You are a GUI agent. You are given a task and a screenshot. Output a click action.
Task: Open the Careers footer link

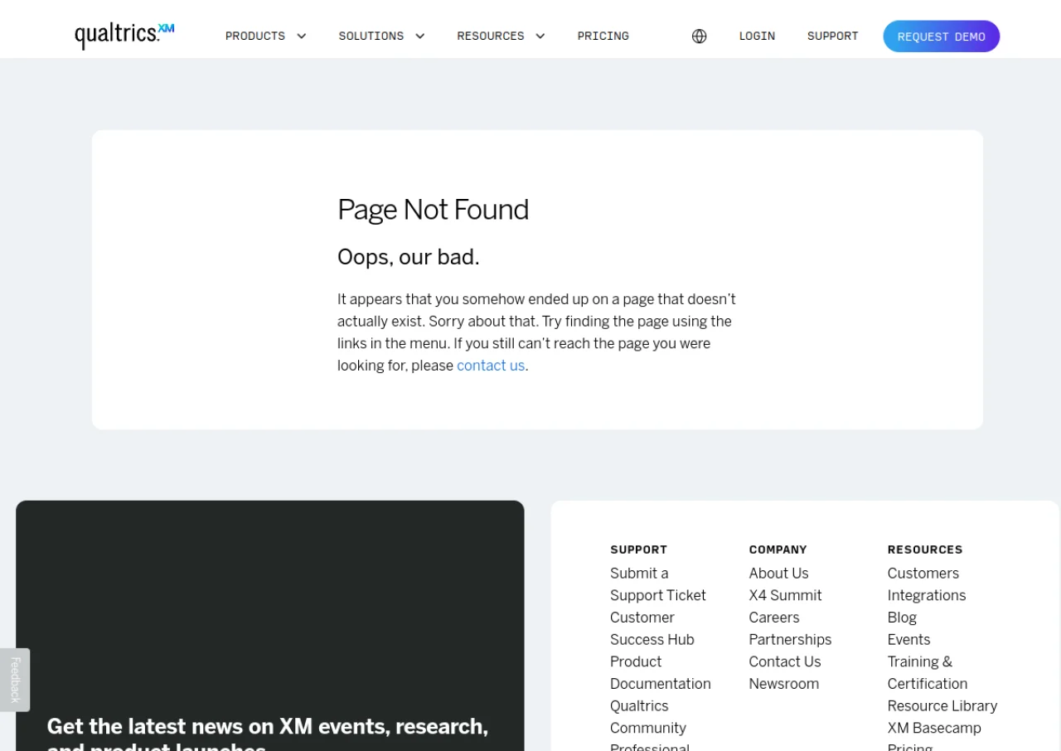(774, 618)
